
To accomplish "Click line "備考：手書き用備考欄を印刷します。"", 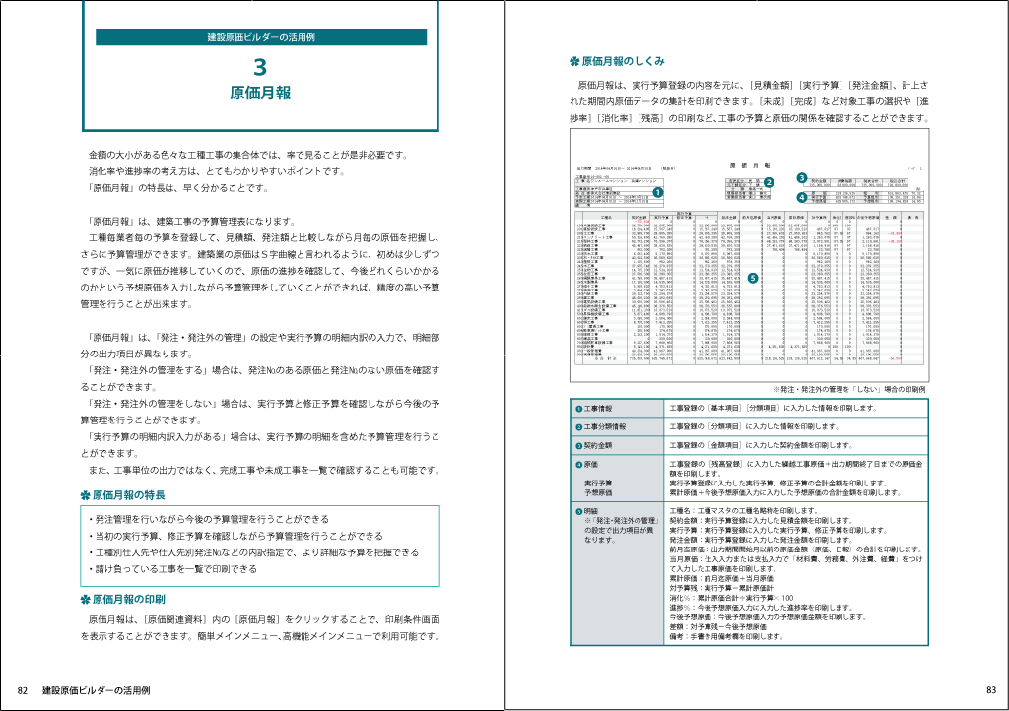I will point(726,636).
